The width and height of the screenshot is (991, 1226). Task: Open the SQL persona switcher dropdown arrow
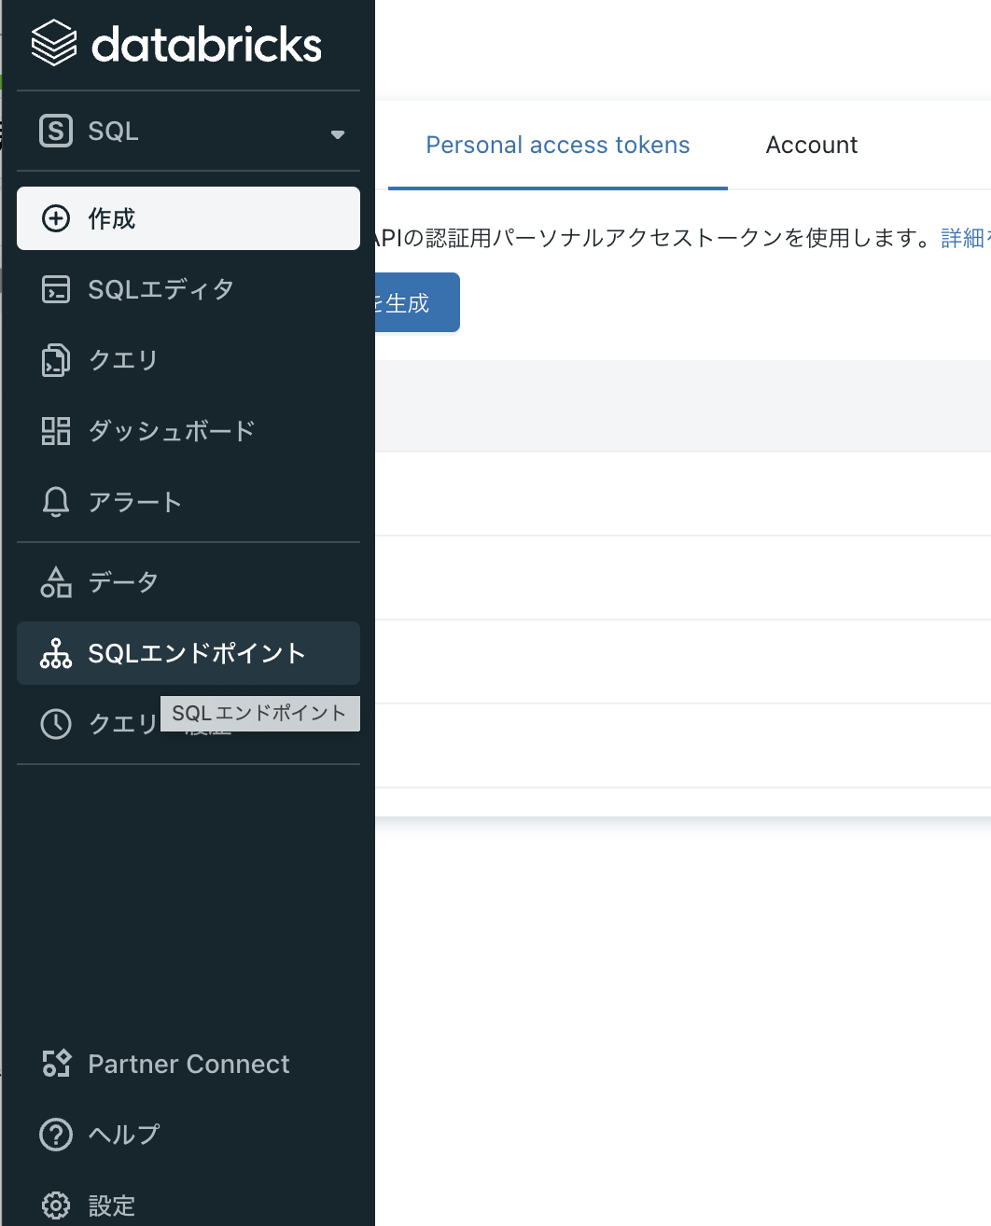pyautogui.click(x=338, y=134)
